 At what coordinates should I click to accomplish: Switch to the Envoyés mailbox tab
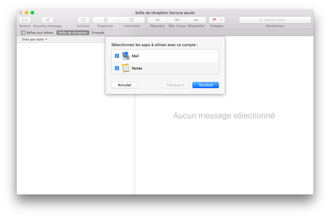(98, 33)
